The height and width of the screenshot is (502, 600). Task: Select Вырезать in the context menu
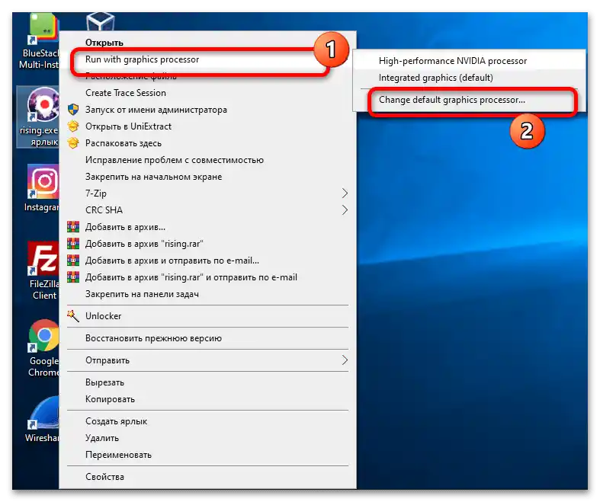(207, 382)
